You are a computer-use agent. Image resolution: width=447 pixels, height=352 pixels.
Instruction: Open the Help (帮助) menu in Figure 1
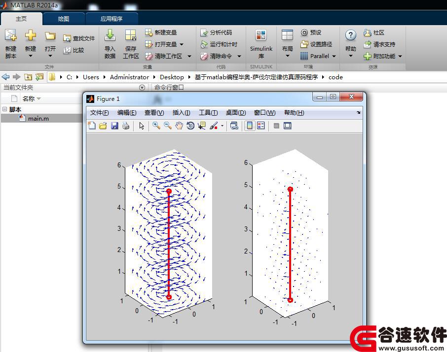click(294, 113)
